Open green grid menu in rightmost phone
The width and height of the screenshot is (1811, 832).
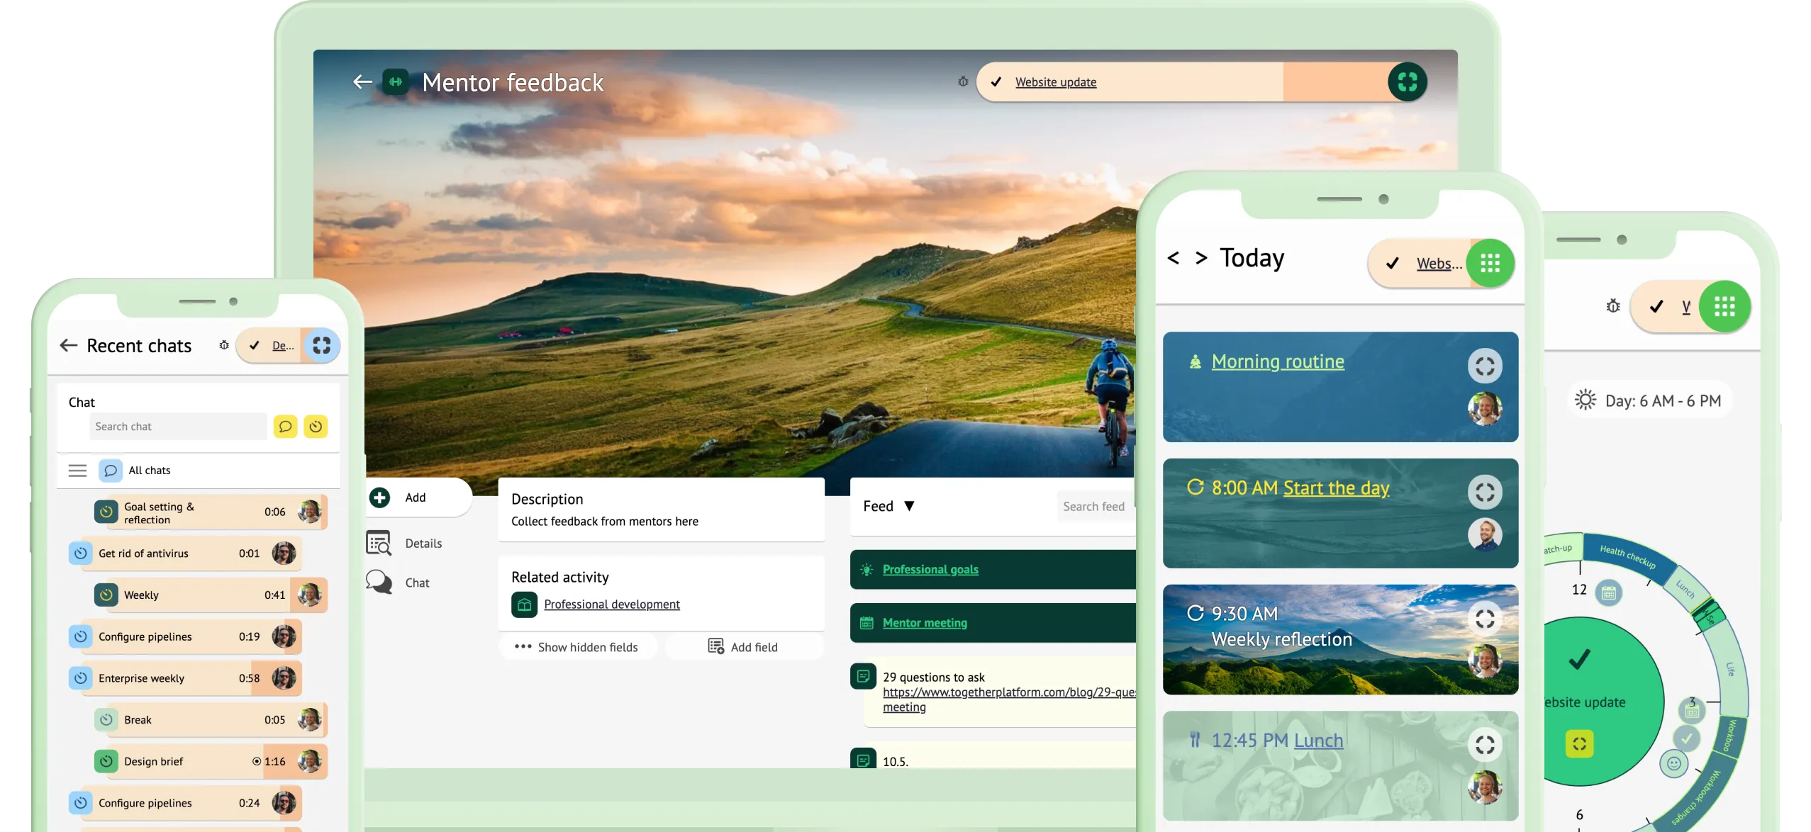[x=1724, y=306]
